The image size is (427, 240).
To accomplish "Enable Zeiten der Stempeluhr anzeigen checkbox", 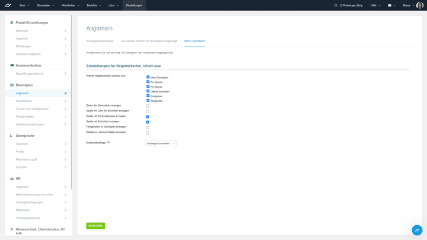I will 148,106.
